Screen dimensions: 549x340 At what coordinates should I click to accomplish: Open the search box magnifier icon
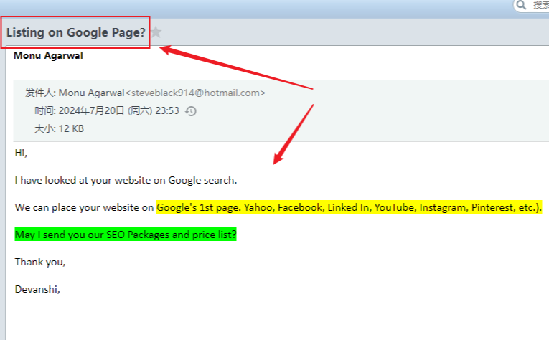pyautogui.click(x=521, y=5)
